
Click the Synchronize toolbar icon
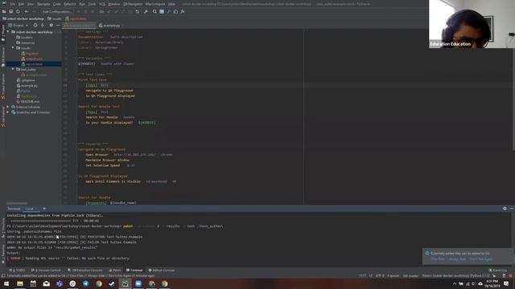[x=18, y=11]
